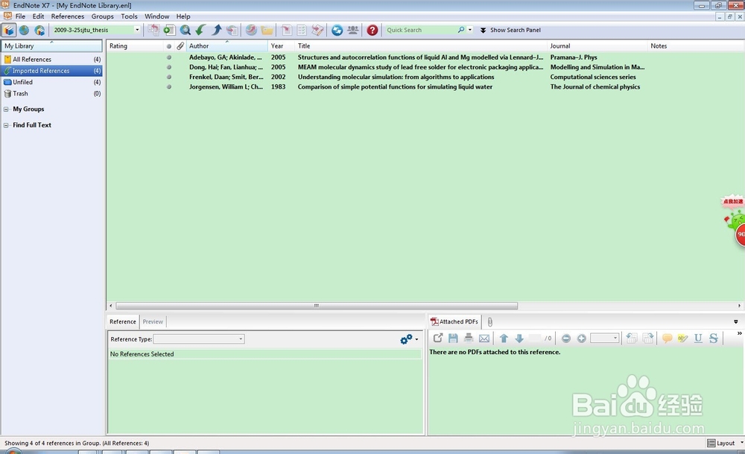Screen dimensions: 745x454
Task: Select Integrated Library and Online Search Mode
Action: pos(39,30)
